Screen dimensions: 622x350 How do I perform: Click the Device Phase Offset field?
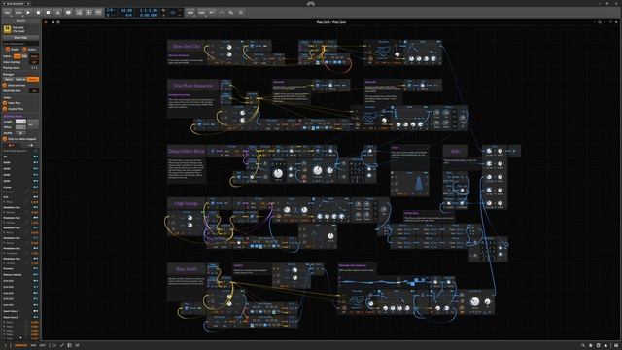(x=20, y=127)
